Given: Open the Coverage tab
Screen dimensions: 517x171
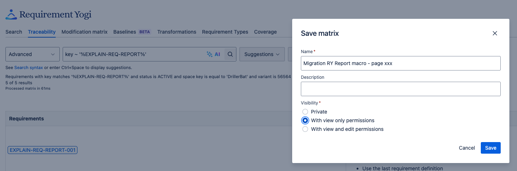Looking at the screenshot, I should [x=265, y=32].
